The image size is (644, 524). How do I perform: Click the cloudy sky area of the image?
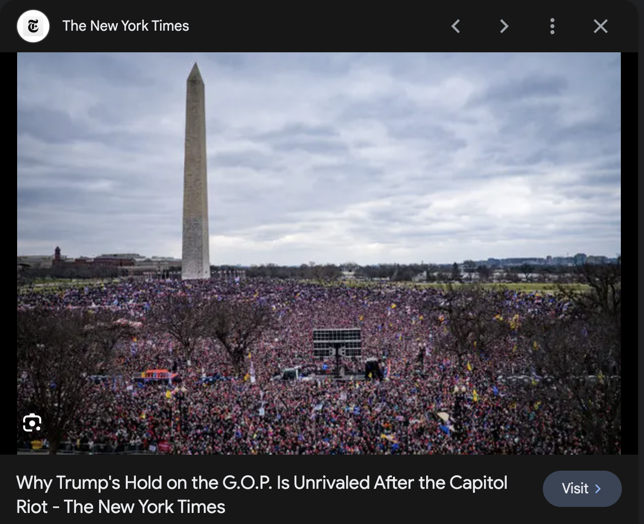click(x=403, y=151)
